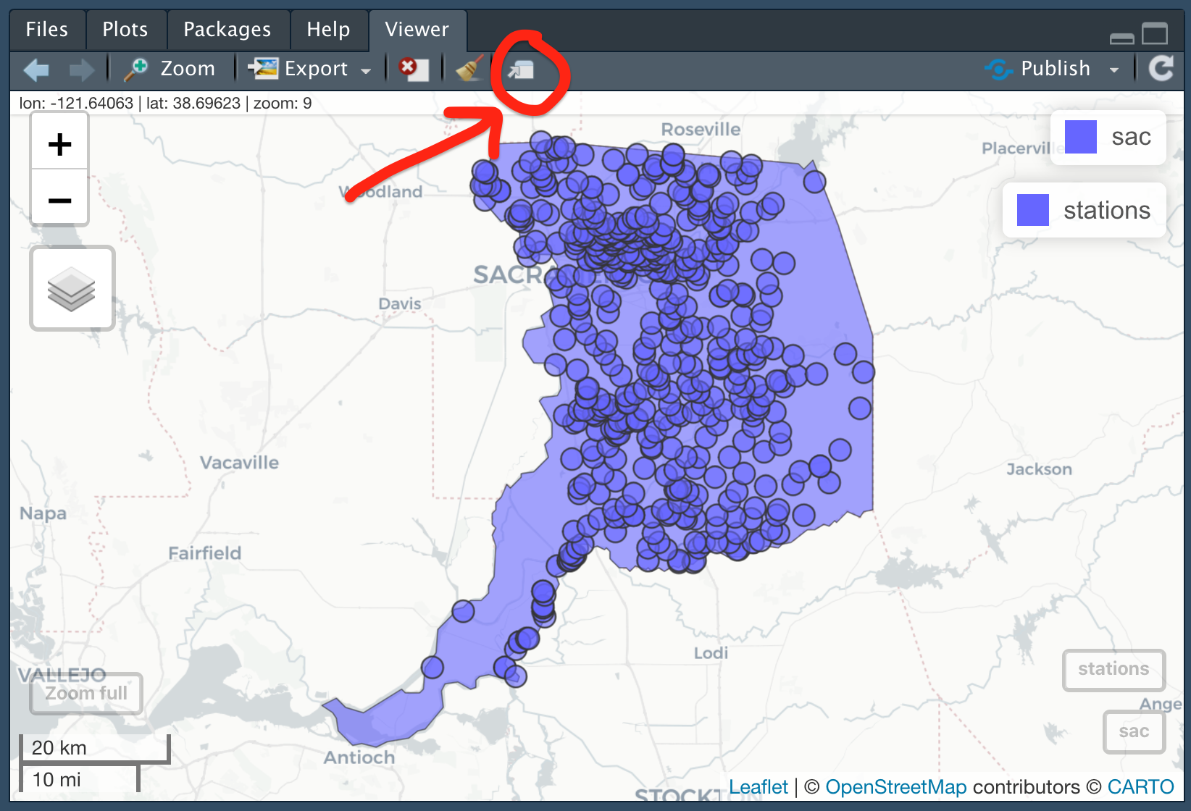Switch to the Packages tab

point(227,30)
